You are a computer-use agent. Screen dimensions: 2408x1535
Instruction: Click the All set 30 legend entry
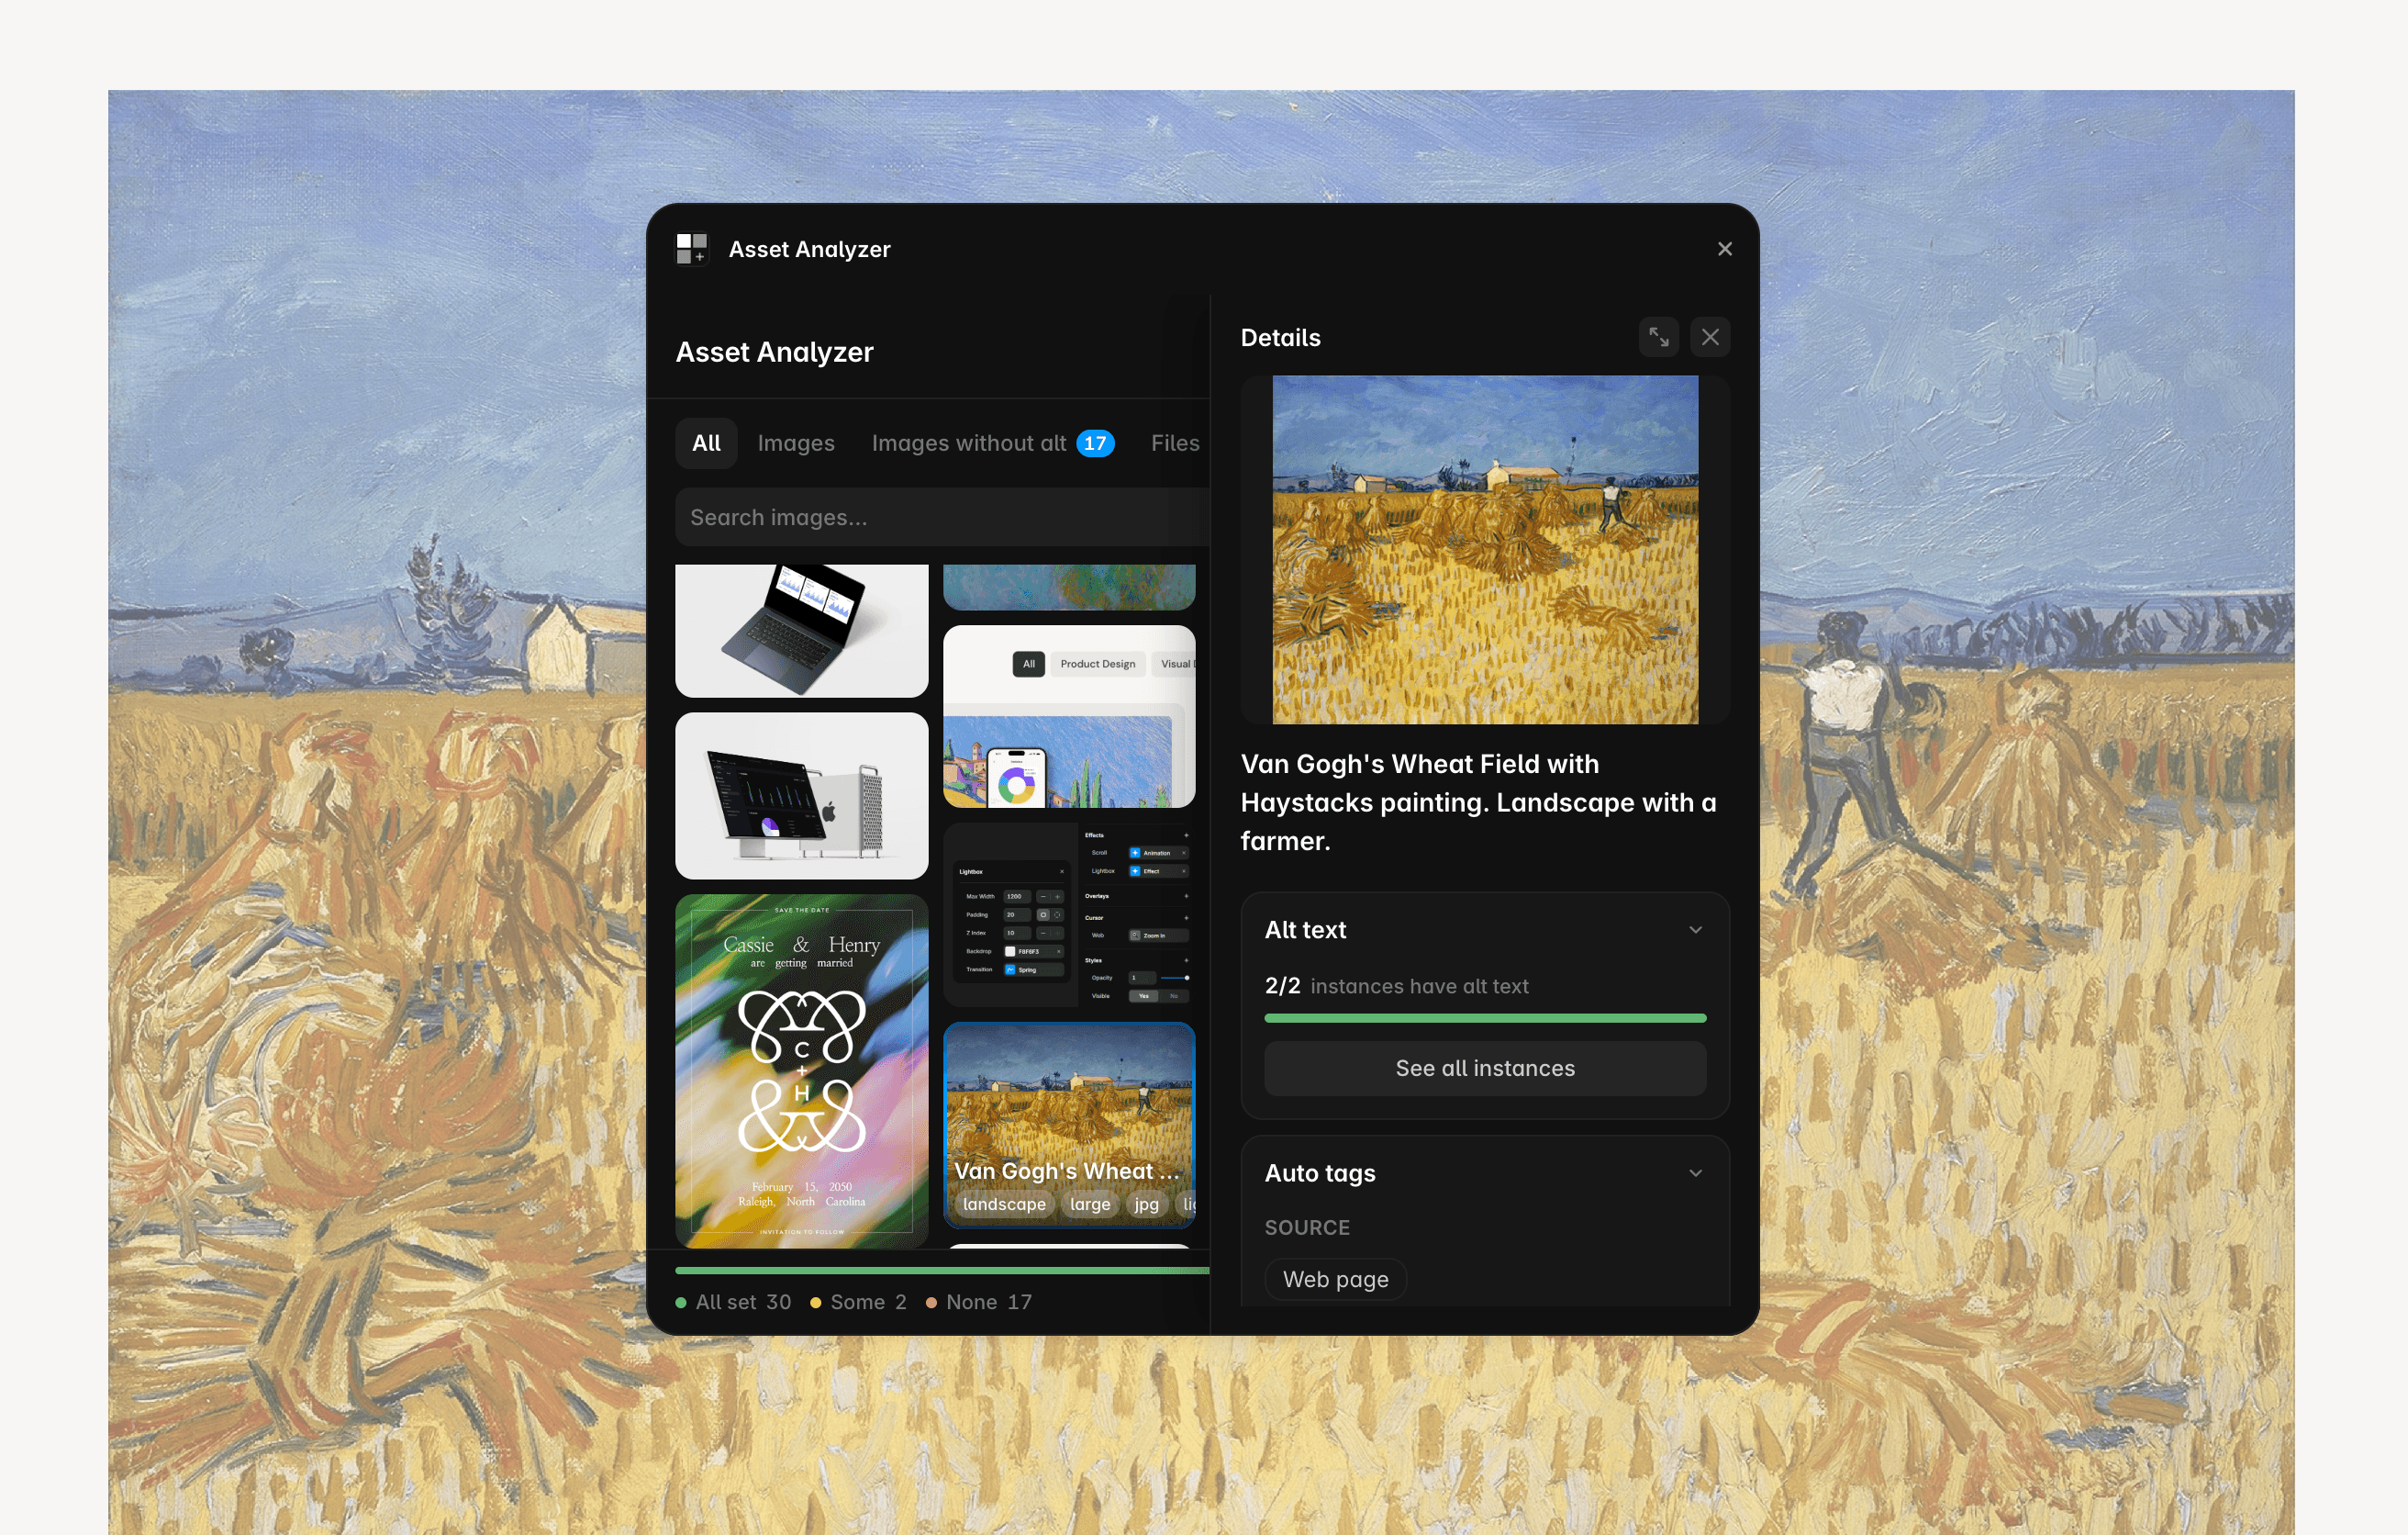pyautogui.click(x=734, y=1302)
